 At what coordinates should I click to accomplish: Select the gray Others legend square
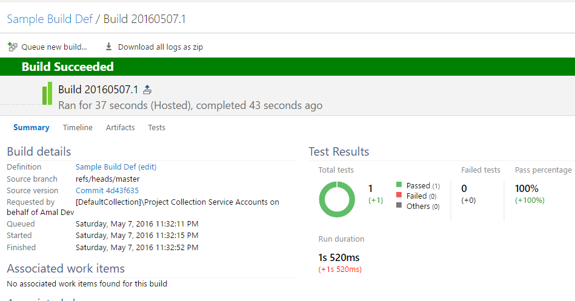click(x=399, y=205)
